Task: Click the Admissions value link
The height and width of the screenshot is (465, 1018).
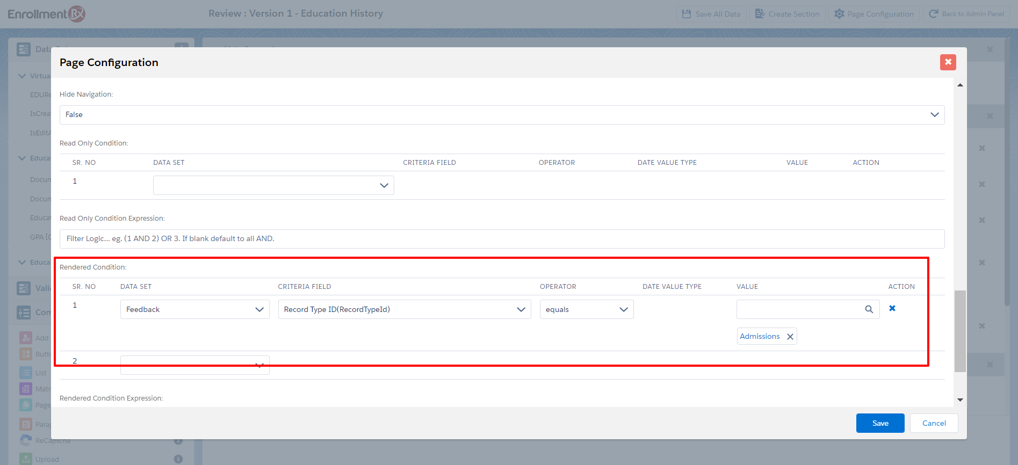Action: click(760, 337)
